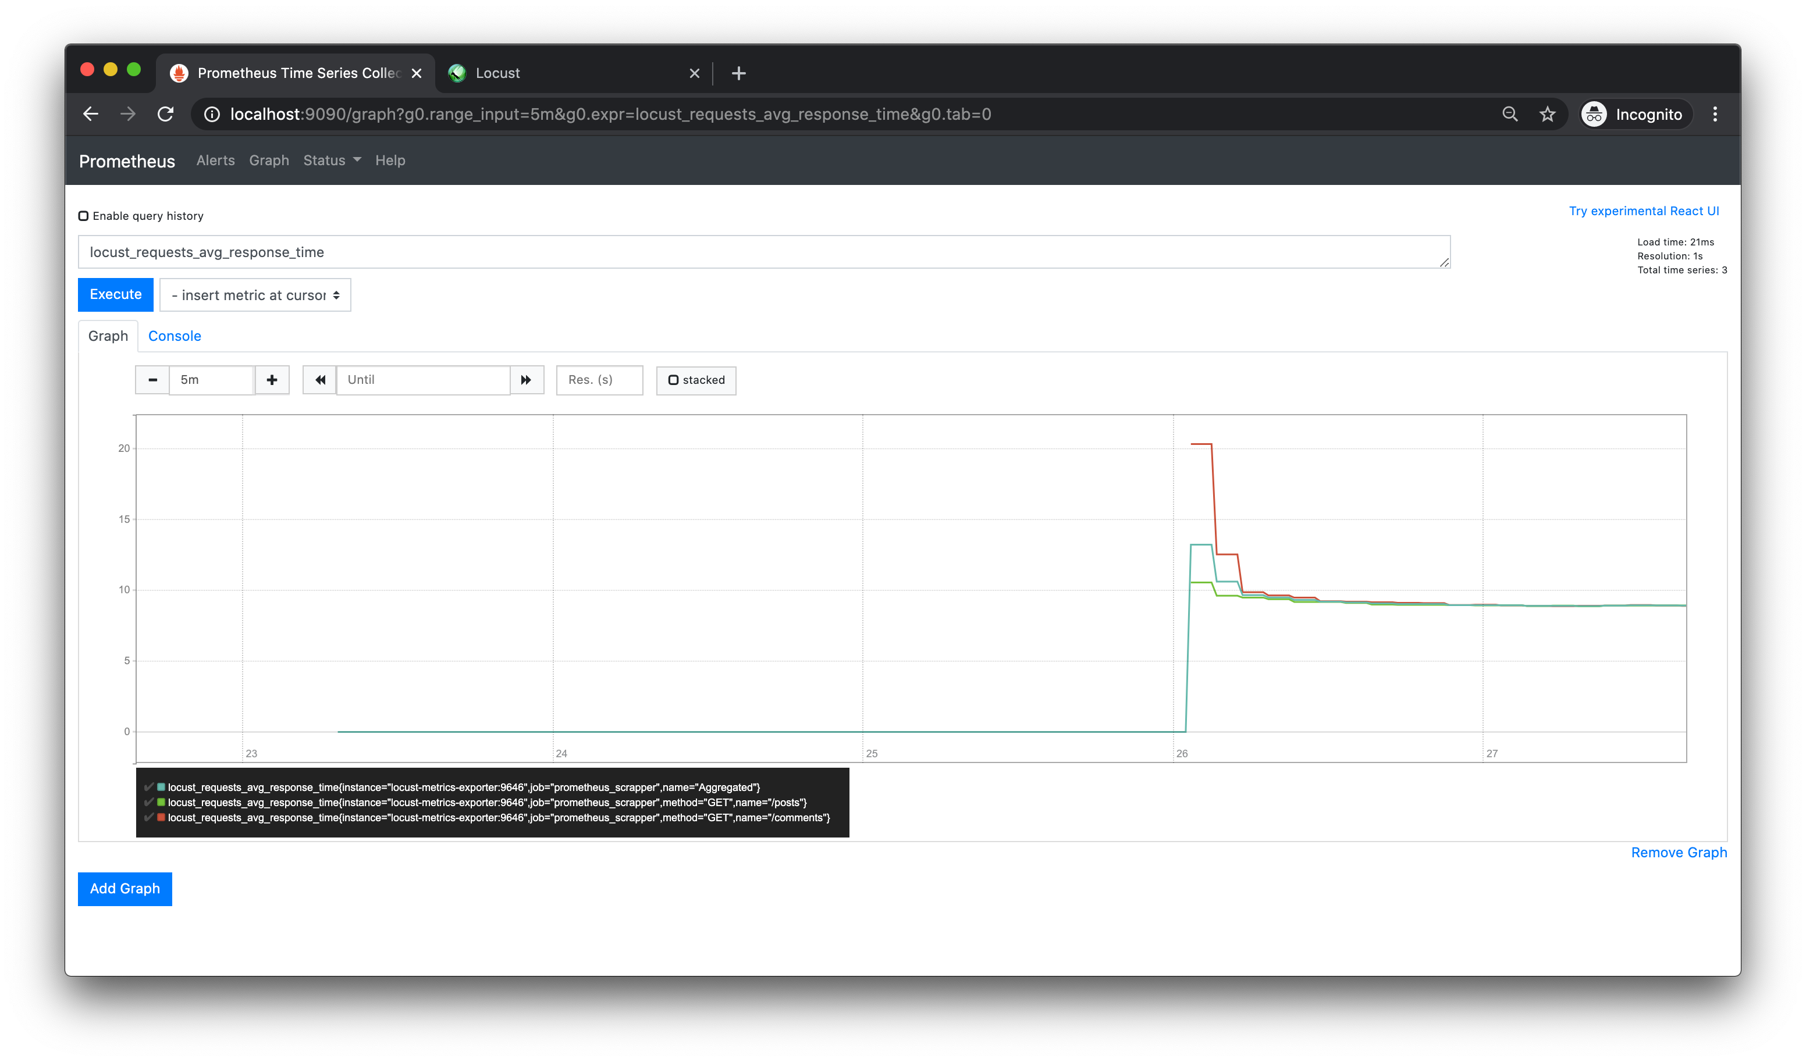Image resolution: width=1806 pixels, height=1062 pixels.
Task: Open the Status dropdown menu
Action: tap(331, 160)
